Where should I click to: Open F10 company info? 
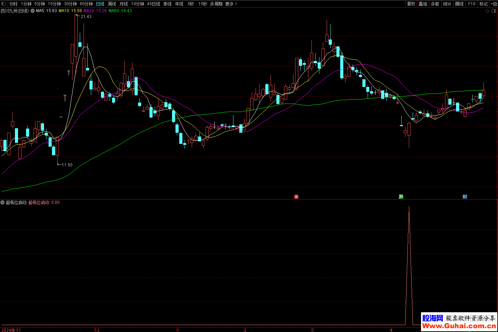click(x=472, y=4)
